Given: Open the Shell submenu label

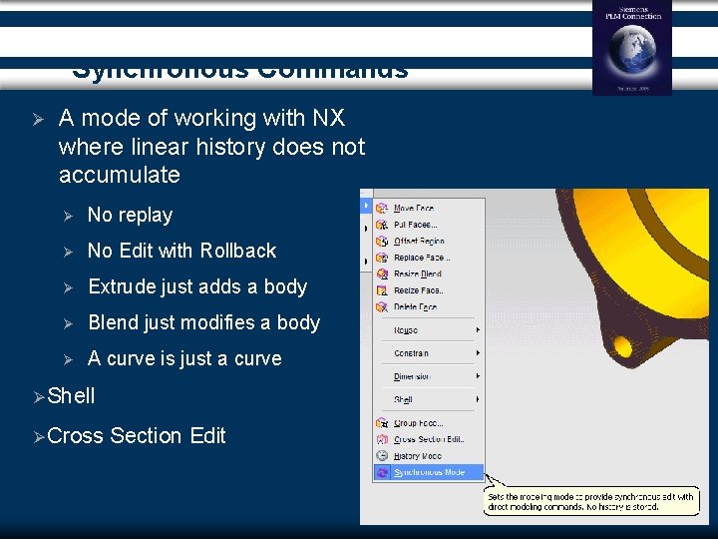Looking at the screenshot, I should coord(403,399).
